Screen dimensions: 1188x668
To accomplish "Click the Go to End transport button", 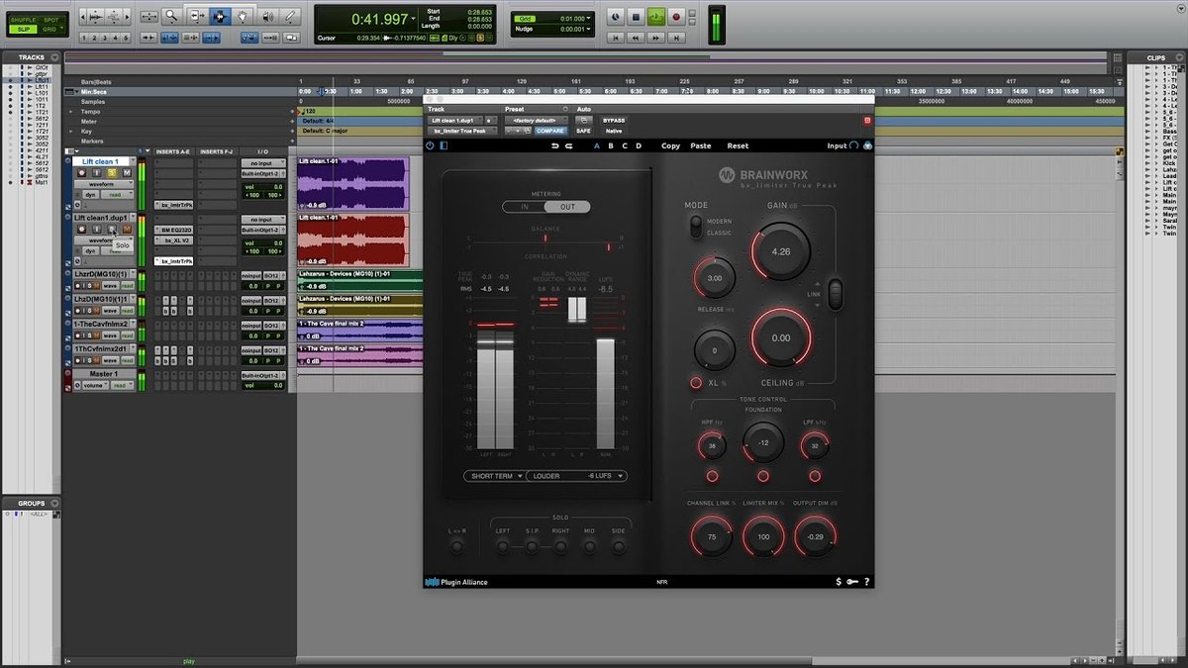I will pyautogui.click(x=677, y=38).
